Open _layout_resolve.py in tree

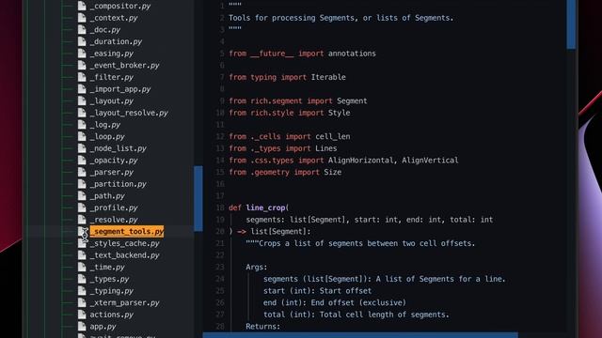[129, 113]
